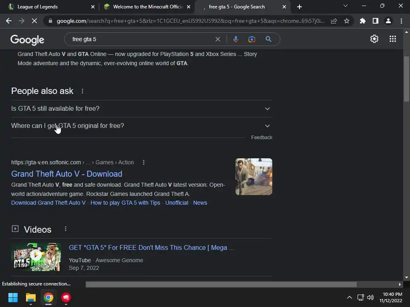Stop loading the page
Viewport: 410px width, 307px height.
[34, 21]
